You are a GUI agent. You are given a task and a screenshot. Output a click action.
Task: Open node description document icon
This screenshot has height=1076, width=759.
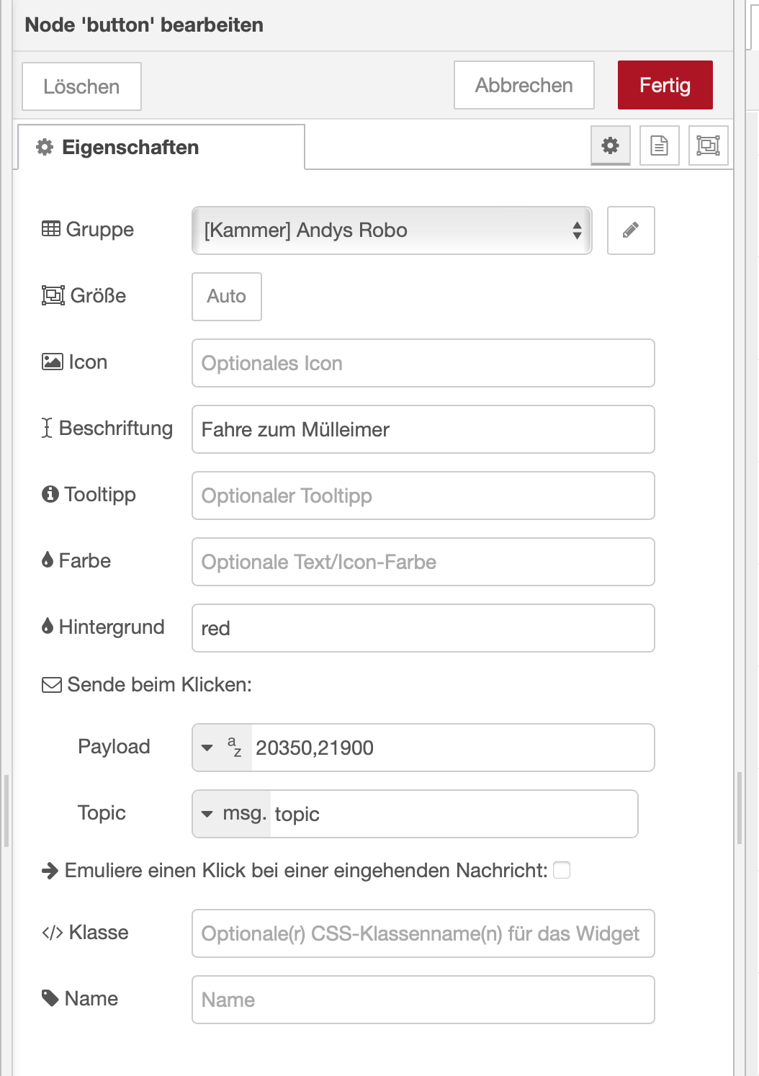[659, 145]
